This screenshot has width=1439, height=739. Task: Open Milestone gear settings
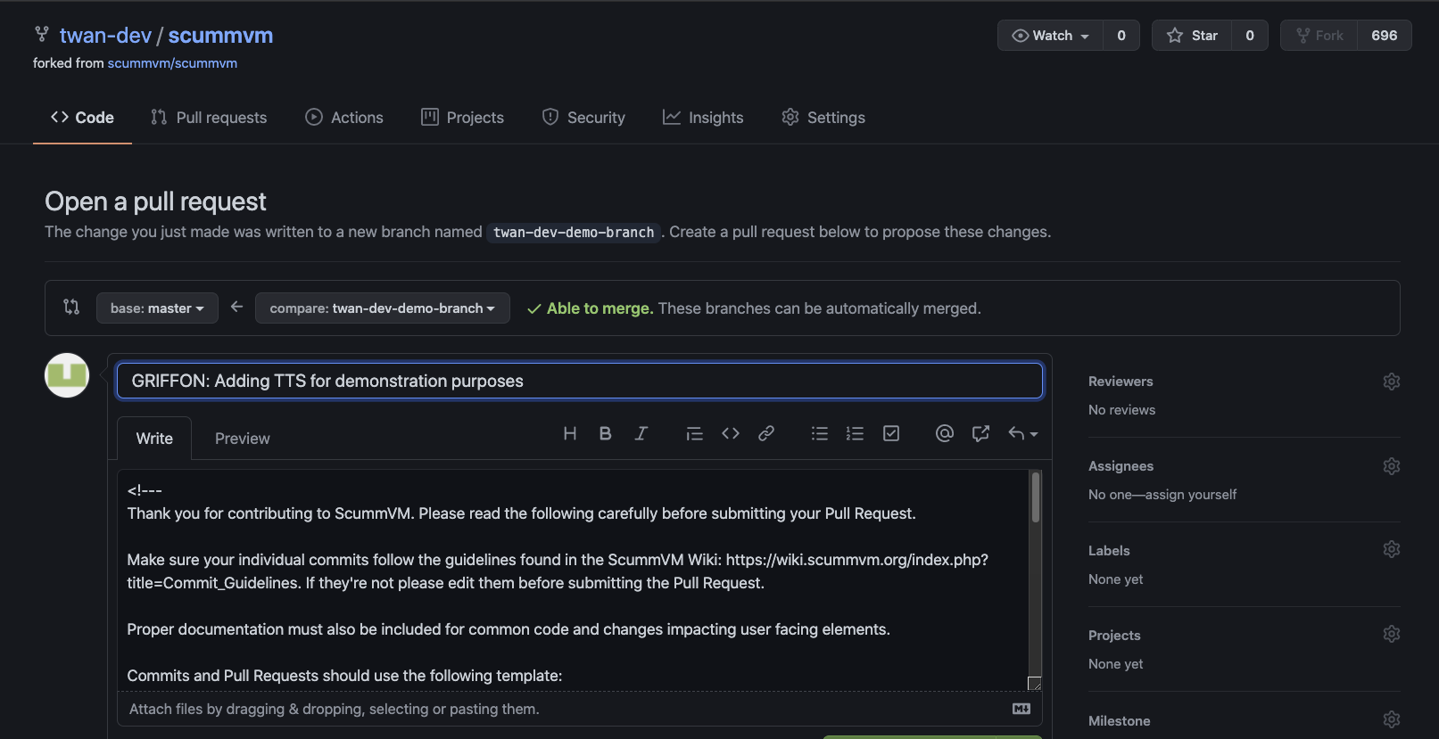click(x=1392, y=719)
